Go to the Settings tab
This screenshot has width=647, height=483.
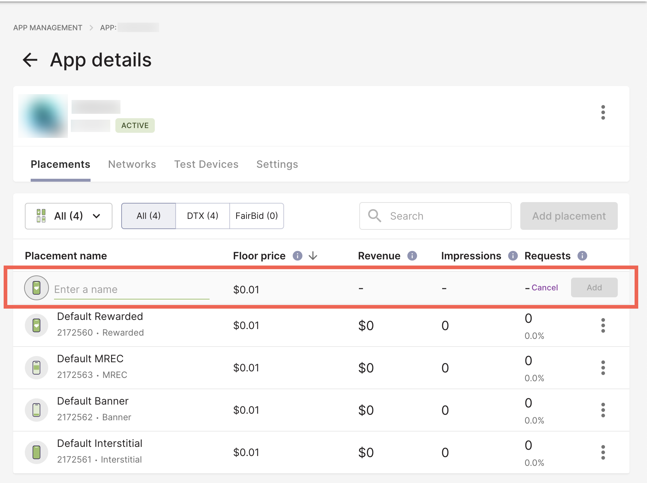(x=277, y=165)
